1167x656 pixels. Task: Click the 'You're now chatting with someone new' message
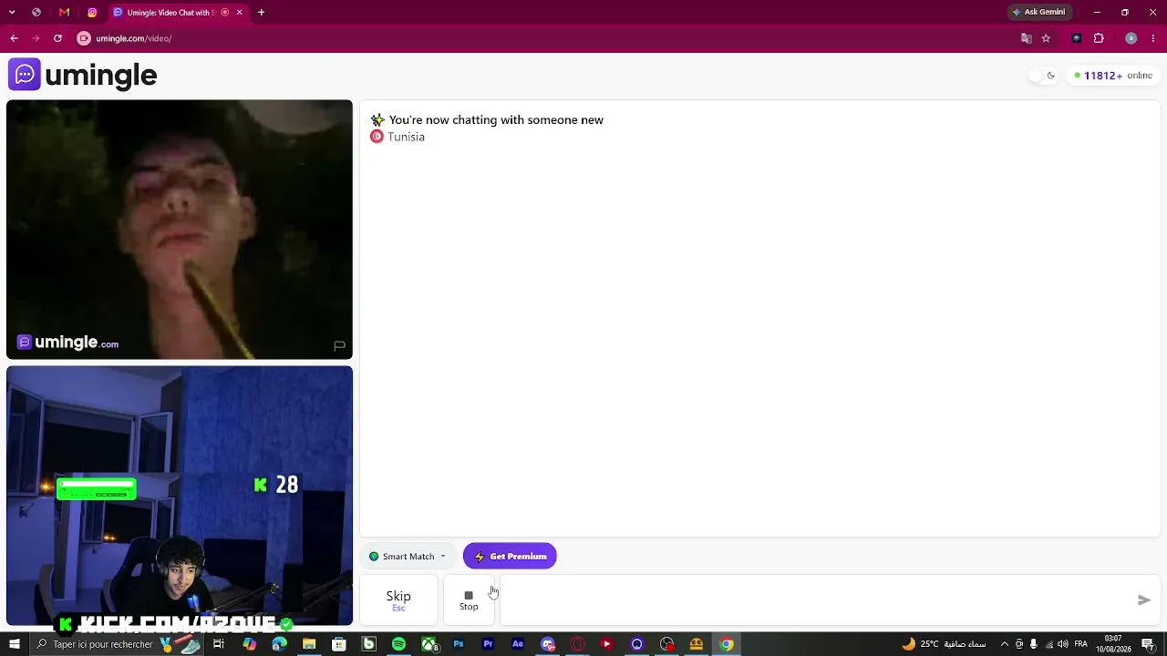[x=496, y=120]
